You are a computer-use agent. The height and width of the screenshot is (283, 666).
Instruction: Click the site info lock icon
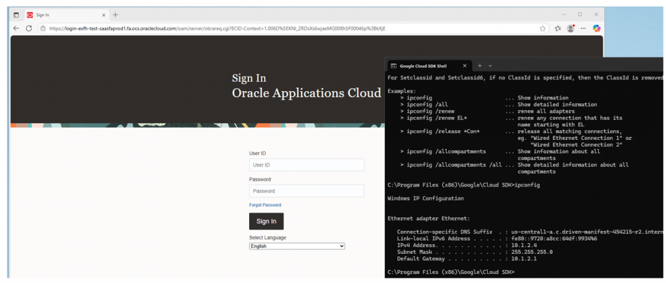coord(42,29)
